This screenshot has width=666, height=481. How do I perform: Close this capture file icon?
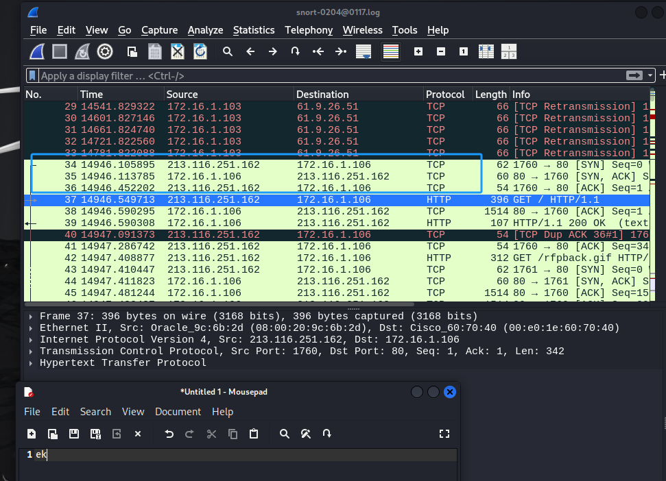tap(178, 52)
